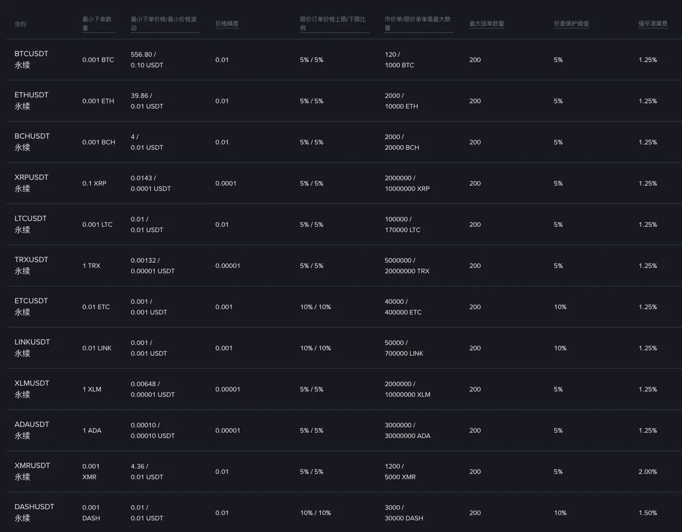This screenshot has width=682, height=532.
Task: Select the LINKUSDT 永续 contract name
Action: coord(32,348)
